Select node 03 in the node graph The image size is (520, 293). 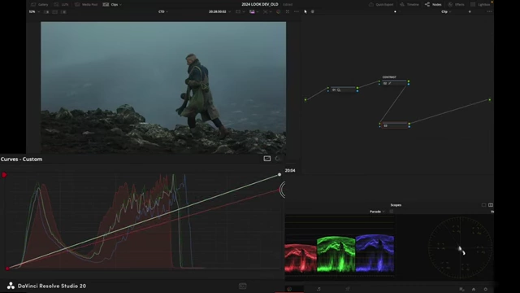(x=394, y=125)
